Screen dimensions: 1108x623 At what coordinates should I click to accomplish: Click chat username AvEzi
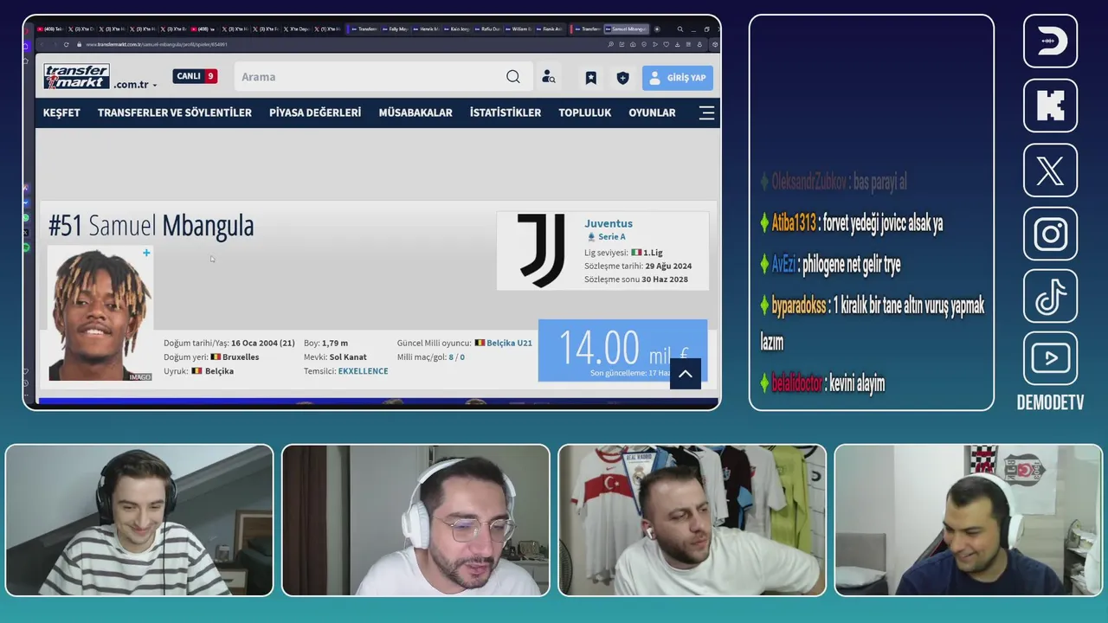[x=783, y=265]
